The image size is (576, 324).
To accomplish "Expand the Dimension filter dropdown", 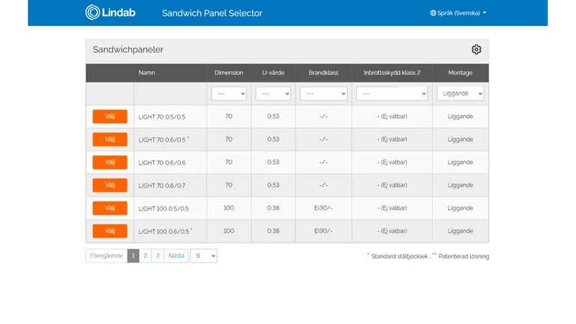I will tap(228, 94).
